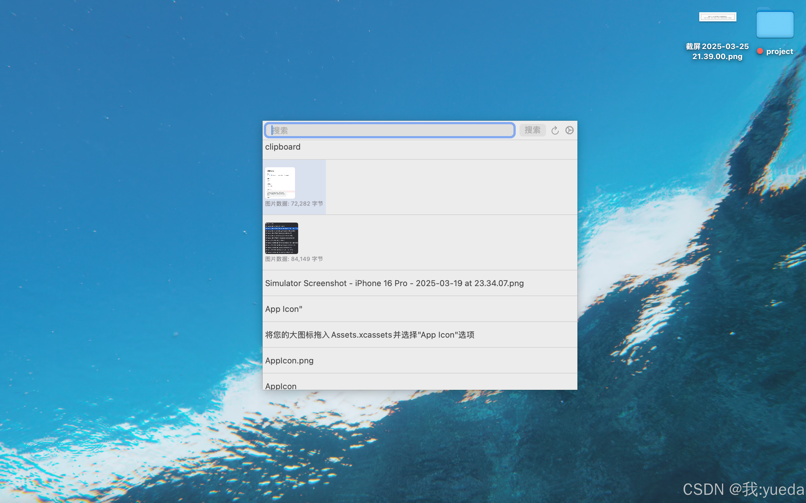Click the 图片数据: 84,149 字节 label

(x=294, y=259)
